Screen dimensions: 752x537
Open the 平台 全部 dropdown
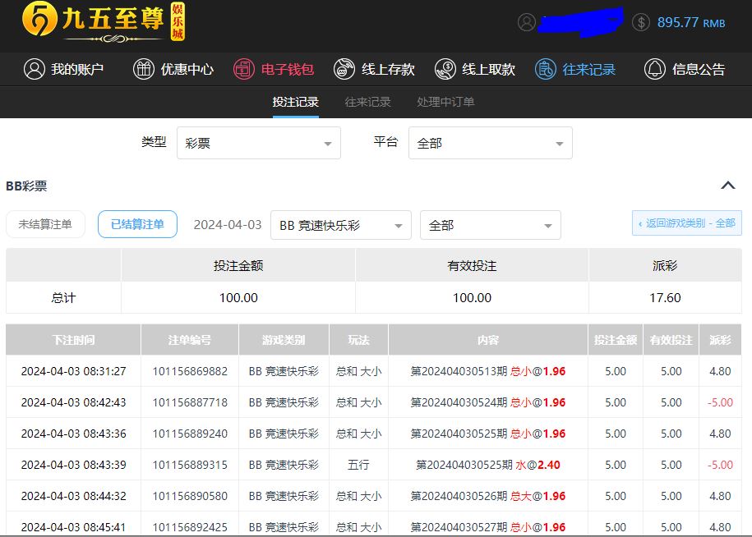click(x=490, y=143)
